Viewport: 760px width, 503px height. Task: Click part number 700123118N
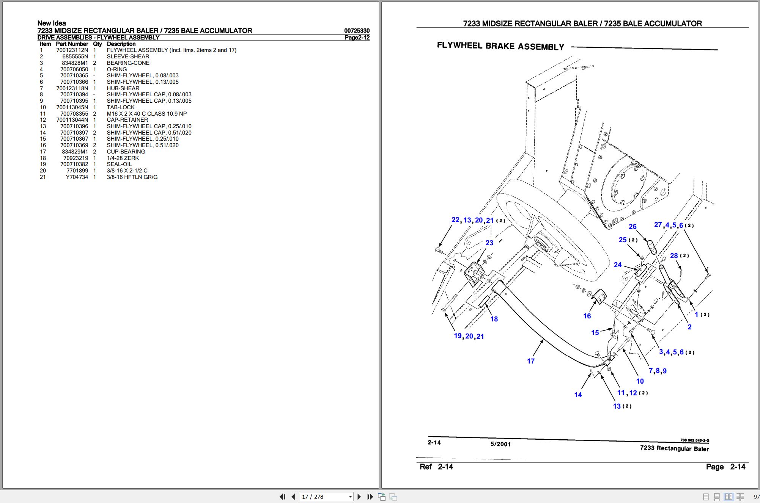(72, 88)
